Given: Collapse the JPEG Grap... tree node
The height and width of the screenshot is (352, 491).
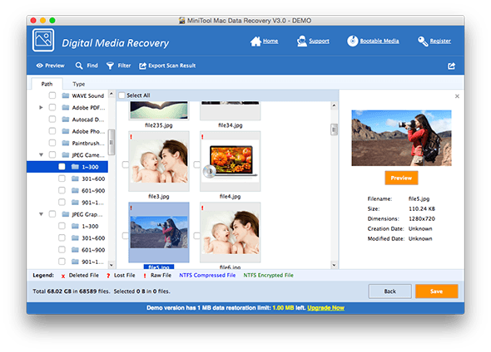Looking at the screenshot, I should click(41, 214).
